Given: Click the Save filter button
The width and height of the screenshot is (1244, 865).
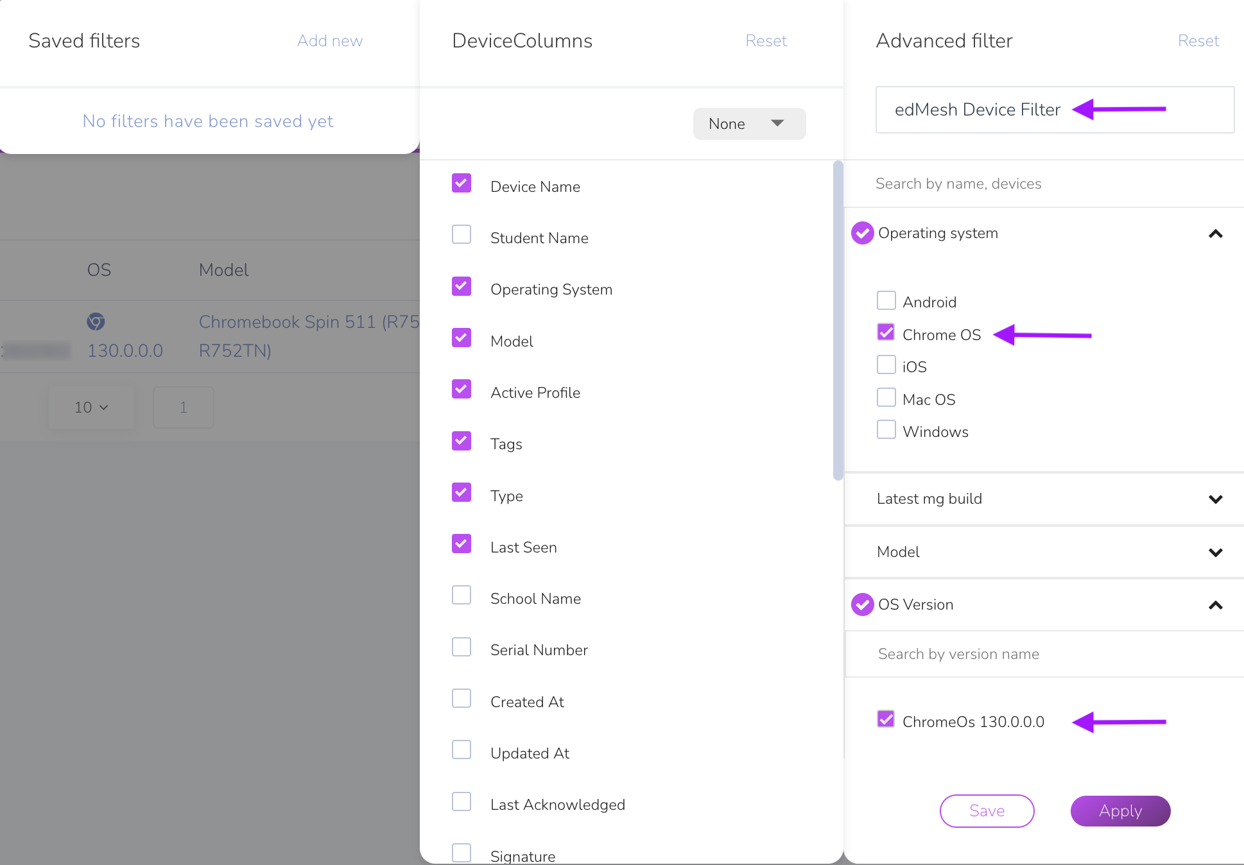Looking at the screenshot, I should 987,811.
